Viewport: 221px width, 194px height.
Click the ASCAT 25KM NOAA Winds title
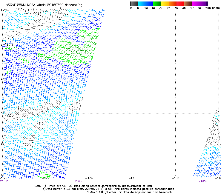click(x=44, y=5)
